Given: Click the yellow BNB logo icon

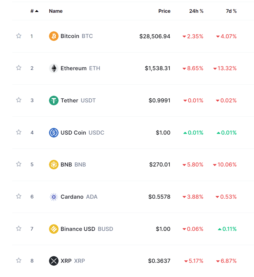Looking at the screenshot, I should point(54,164).
